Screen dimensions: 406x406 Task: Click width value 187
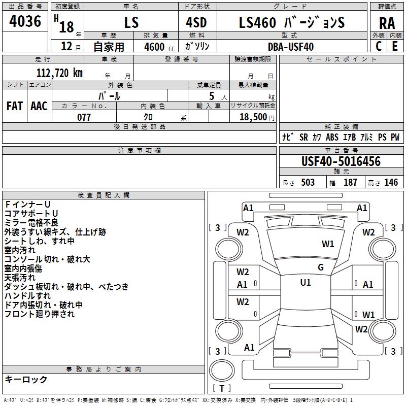pyautogui.click(x=350, y=182)
